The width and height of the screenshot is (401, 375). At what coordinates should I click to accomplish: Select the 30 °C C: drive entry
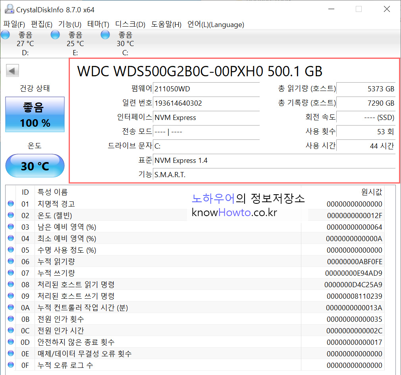pyautogui.click(x=125, y=43)
